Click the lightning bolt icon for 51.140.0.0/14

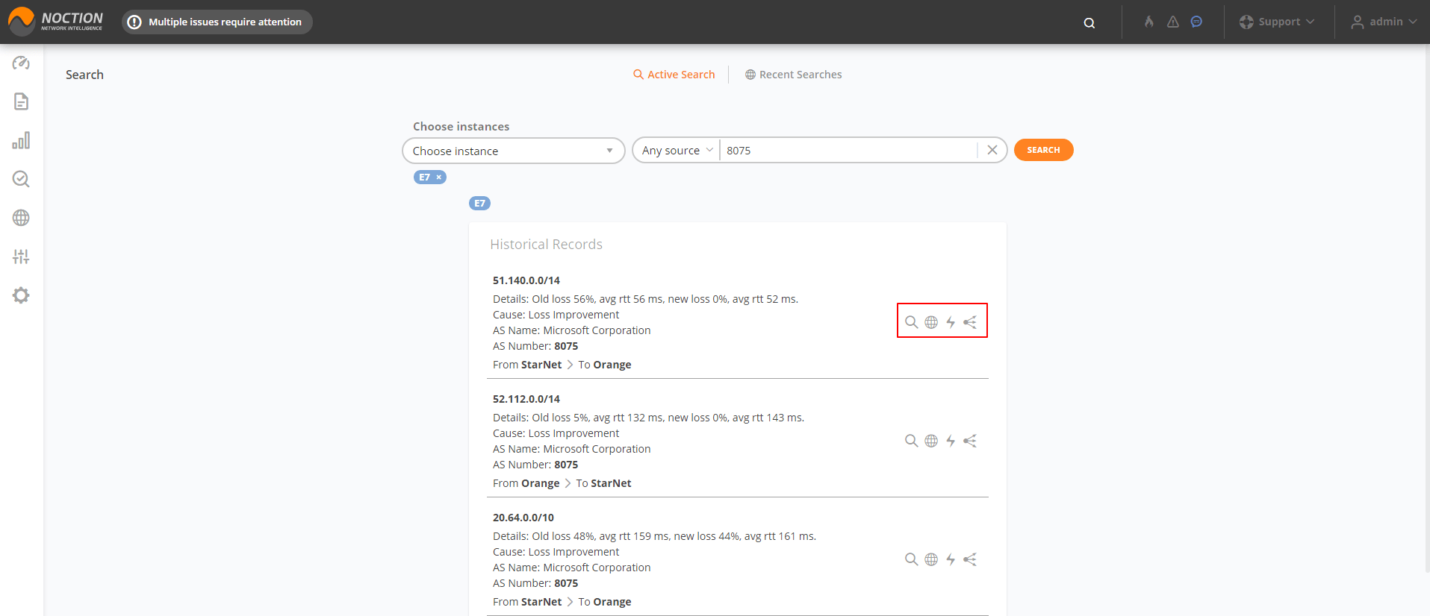coord(951,322)
